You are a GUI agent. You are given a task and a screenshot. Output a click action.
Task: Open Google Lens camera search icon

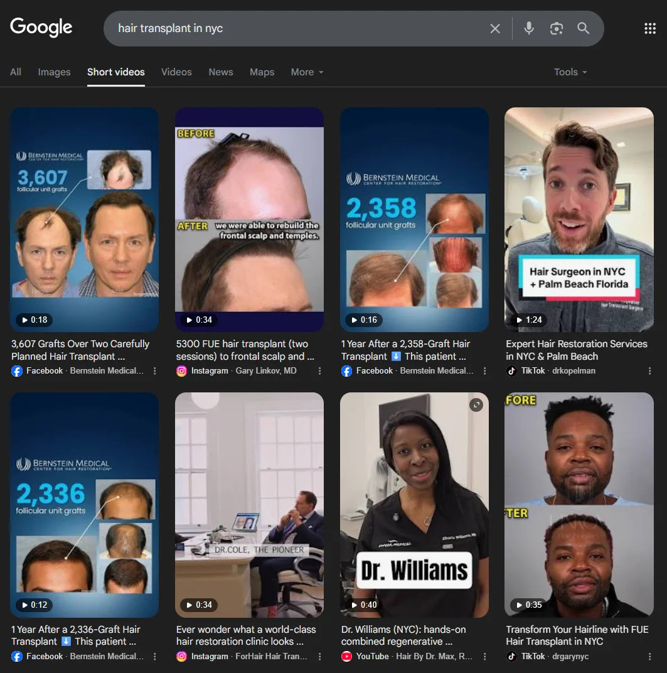pos(556,28)
